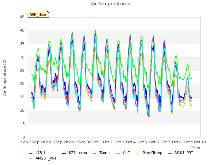Click the Oct 3 x-axis tick label

coord(119,142)
